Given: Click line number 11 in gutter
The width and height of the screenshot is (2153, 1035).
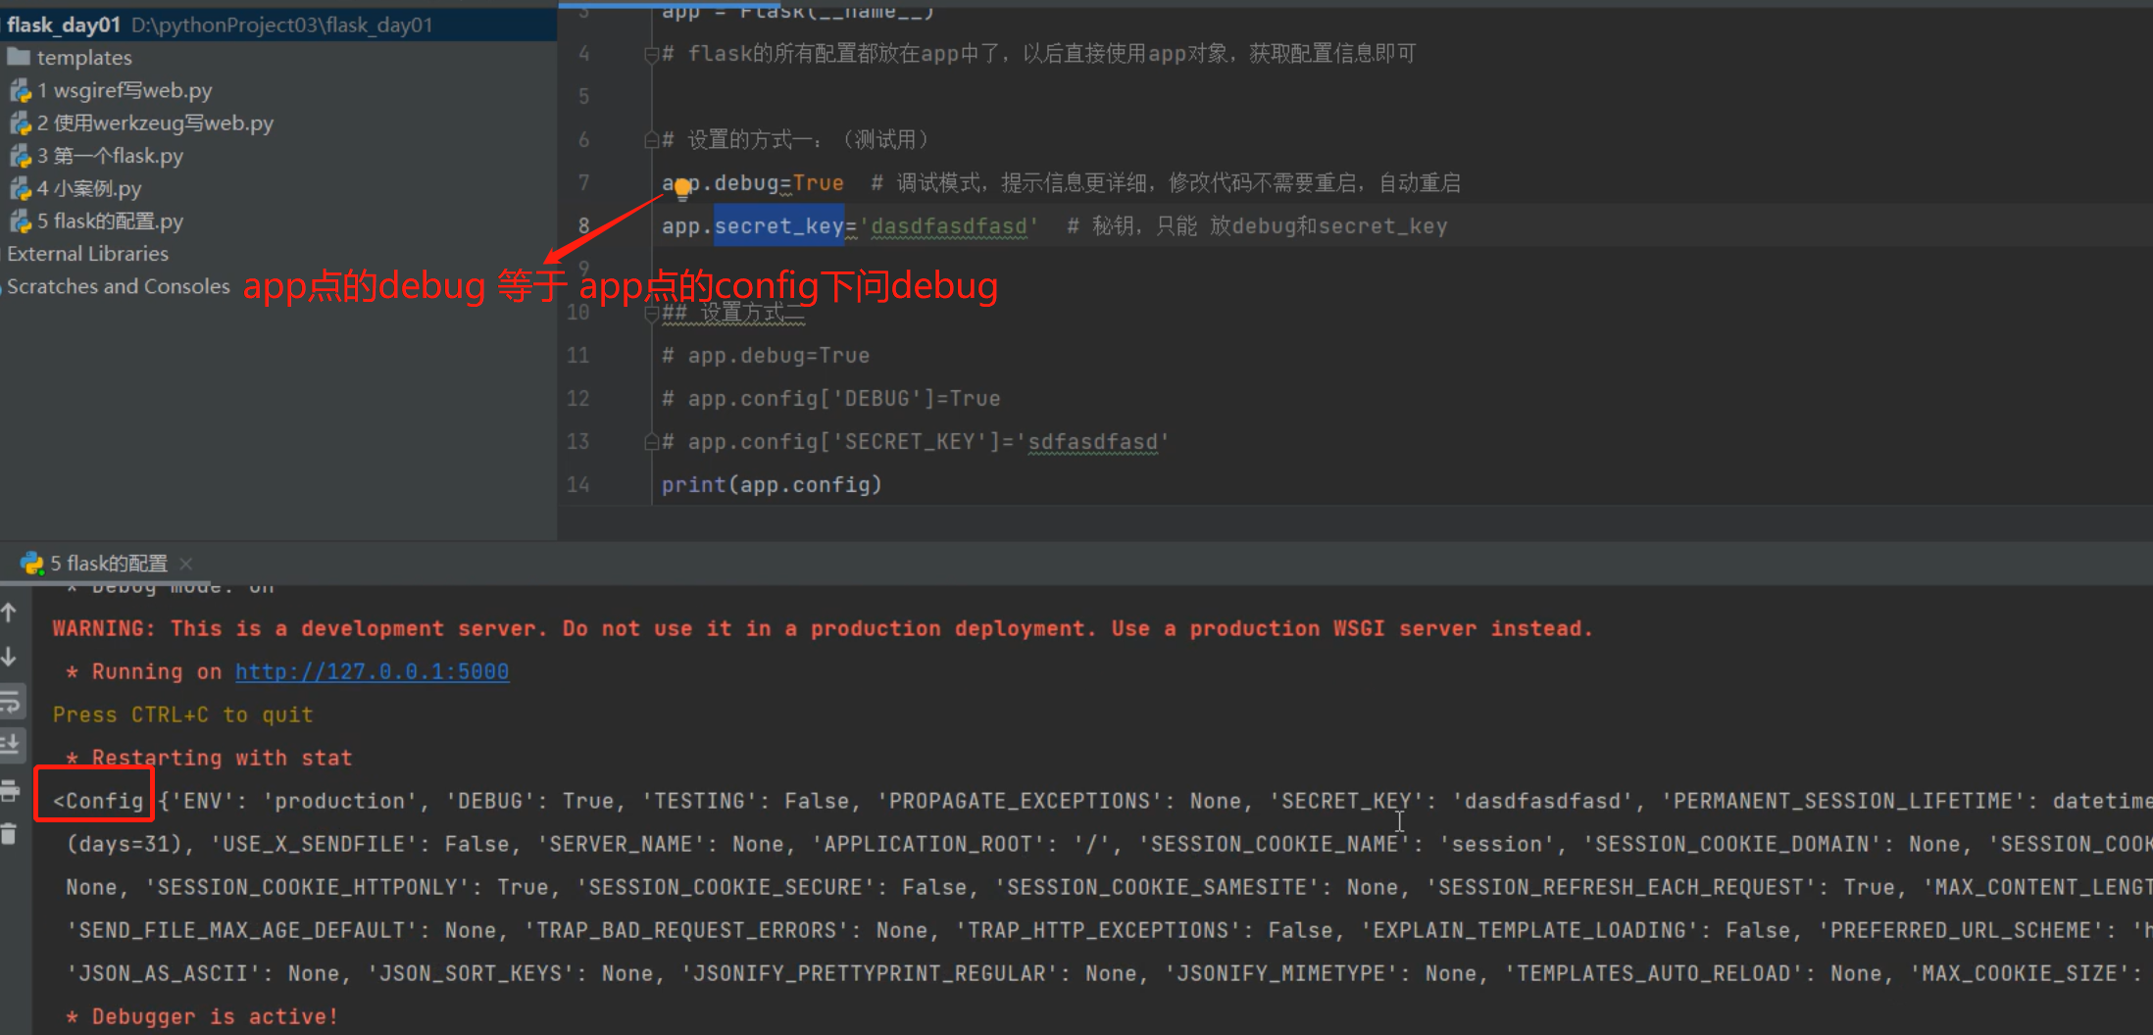Looking at the screenshot, I should [578, 356].
